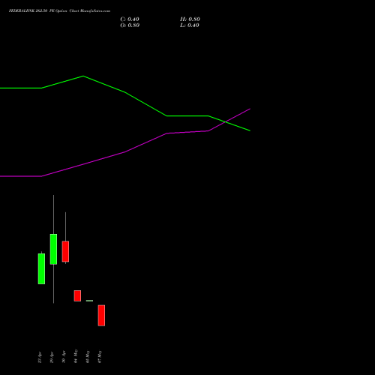This screenshot has height=375, width=375.
Task: Click the high value H: 0.80
Action: click(x=190, y=19)
